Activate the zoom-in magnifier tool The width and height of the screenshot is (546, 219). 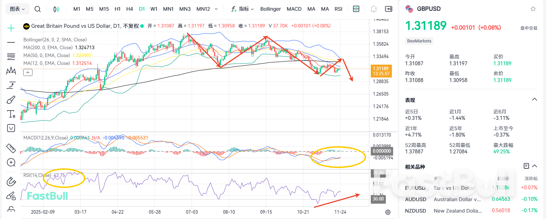(x=11, y=163)
